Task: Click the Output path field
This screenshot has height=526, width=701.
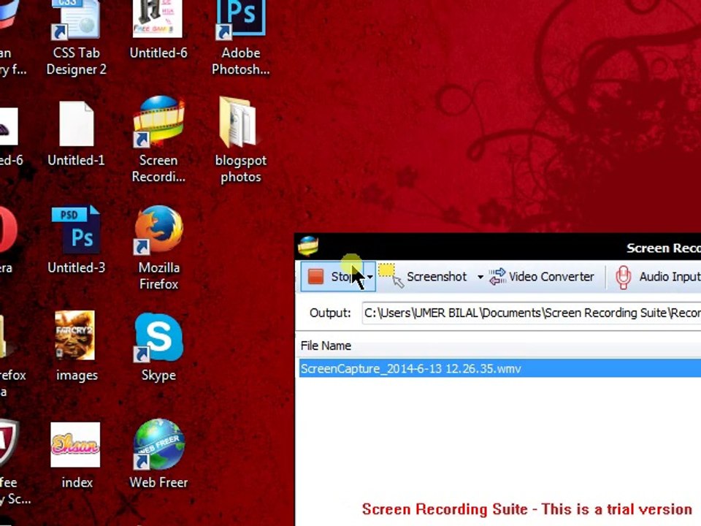Action: [x=531, y=313]
